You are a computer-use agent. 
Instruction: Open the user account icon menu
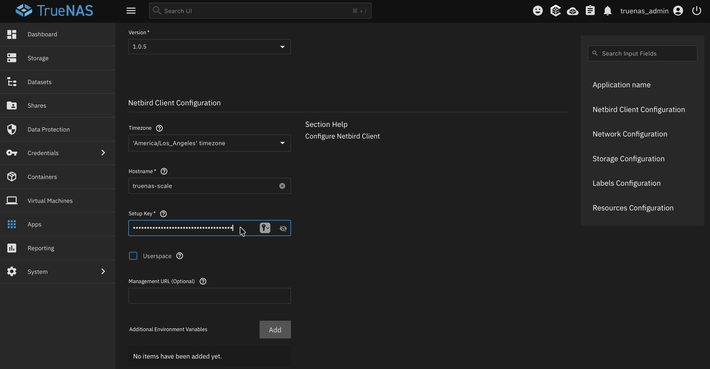pyautogui.click(x=678, y=10)
